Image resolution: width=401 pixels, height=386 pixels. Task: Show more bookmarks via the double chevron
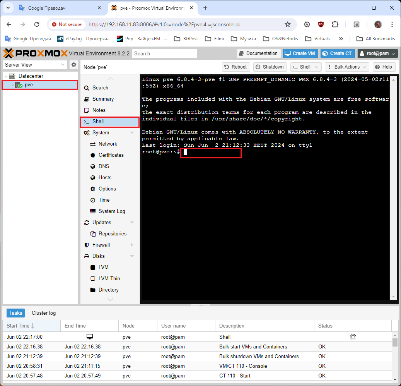341,39
